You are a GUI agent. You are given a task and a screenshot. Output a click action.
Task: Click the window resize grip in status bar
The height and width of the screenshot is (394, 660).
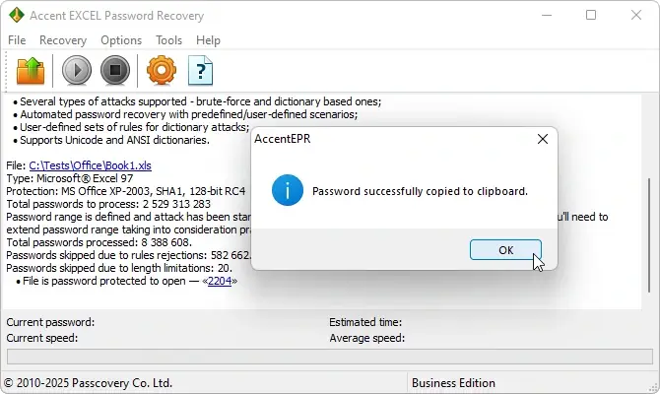pyautogui.click(x=654, y=388)
